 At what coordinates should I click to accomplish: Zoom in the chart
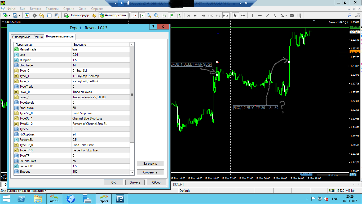[x=156, y=15]
